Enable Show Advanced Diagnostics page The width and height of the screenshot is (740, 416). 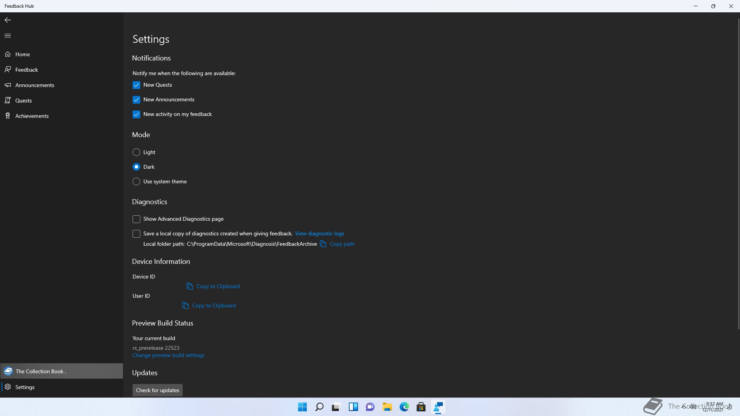[x=136, y=219]
